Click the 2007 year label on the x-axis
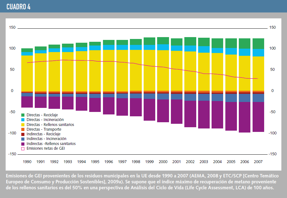 point(258,162)
